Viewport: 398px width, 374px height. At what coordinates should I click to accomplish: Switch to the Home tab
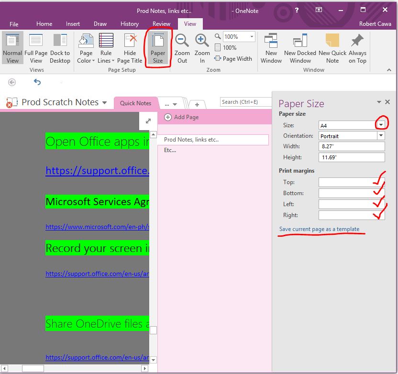tap(44, 24)
